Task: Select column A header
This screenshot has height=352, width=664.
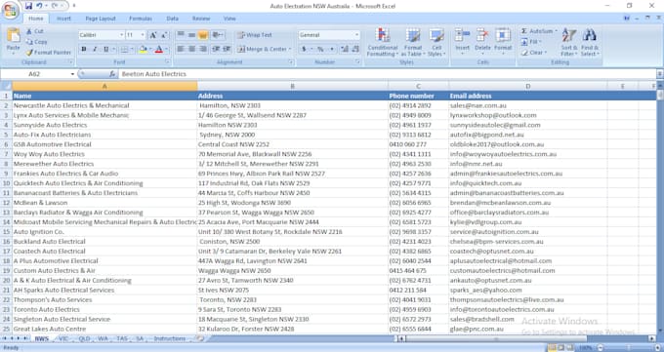Action: point(104,86)
